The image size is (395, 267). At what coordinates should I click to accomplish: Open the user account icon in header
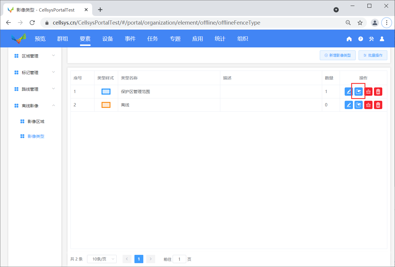point(382,39)
